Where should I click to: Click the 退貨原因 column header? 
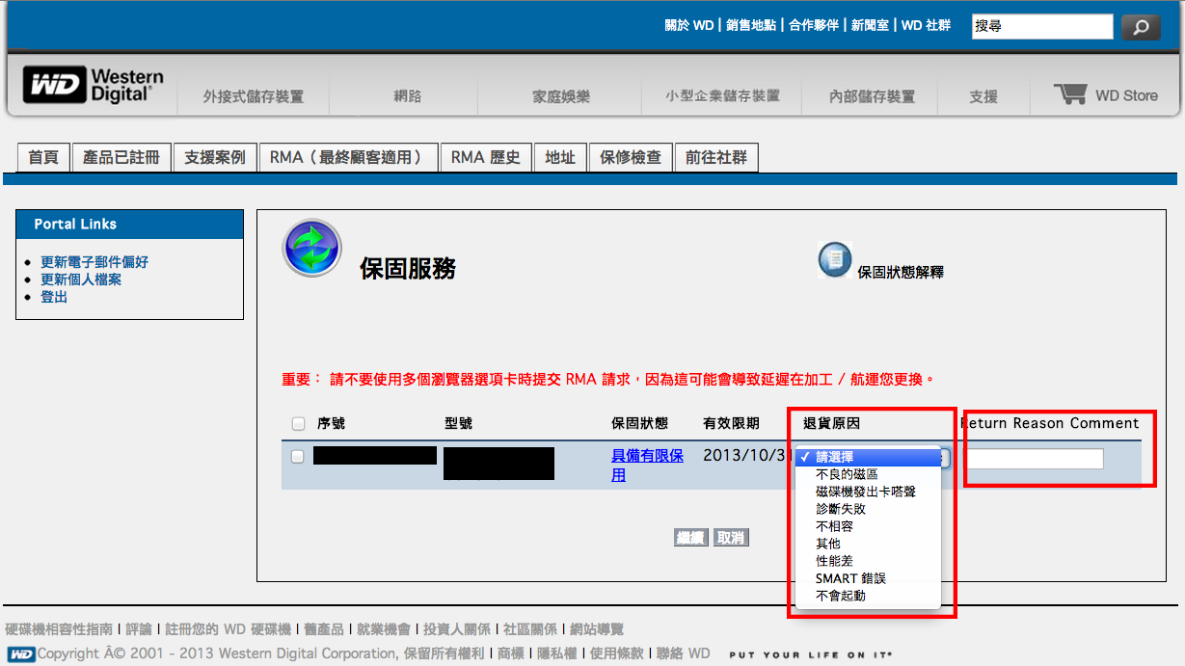[x=831, y=424]
